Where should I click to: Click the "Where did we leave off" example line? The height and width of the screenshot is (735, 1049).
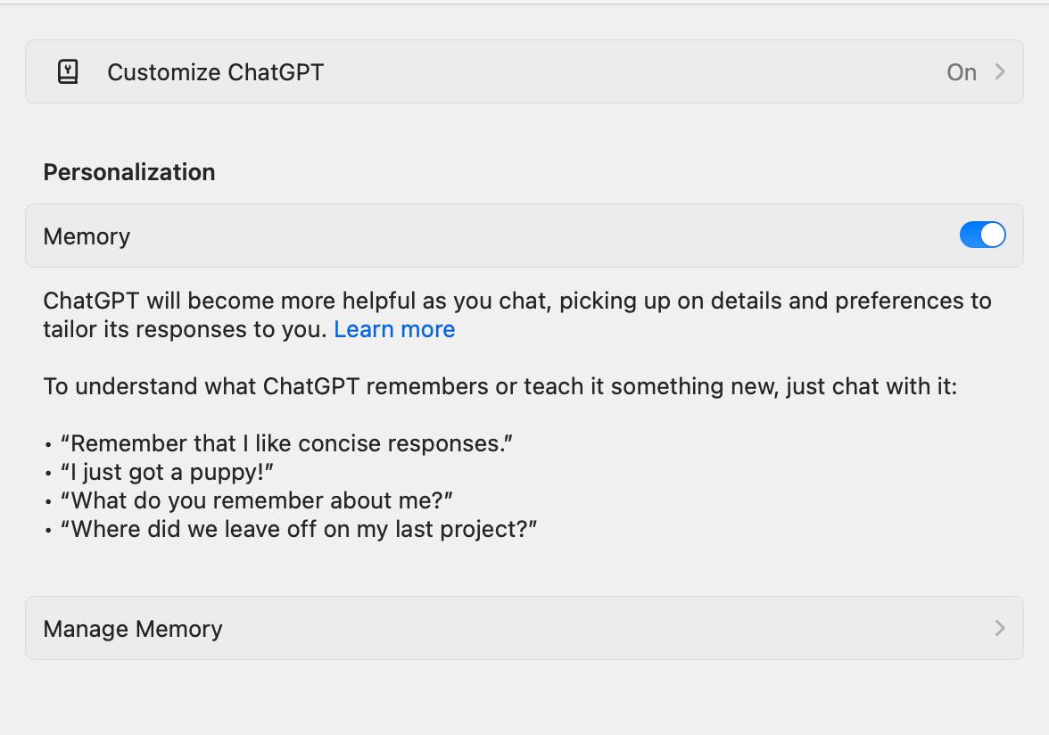[x=298, y=529]
